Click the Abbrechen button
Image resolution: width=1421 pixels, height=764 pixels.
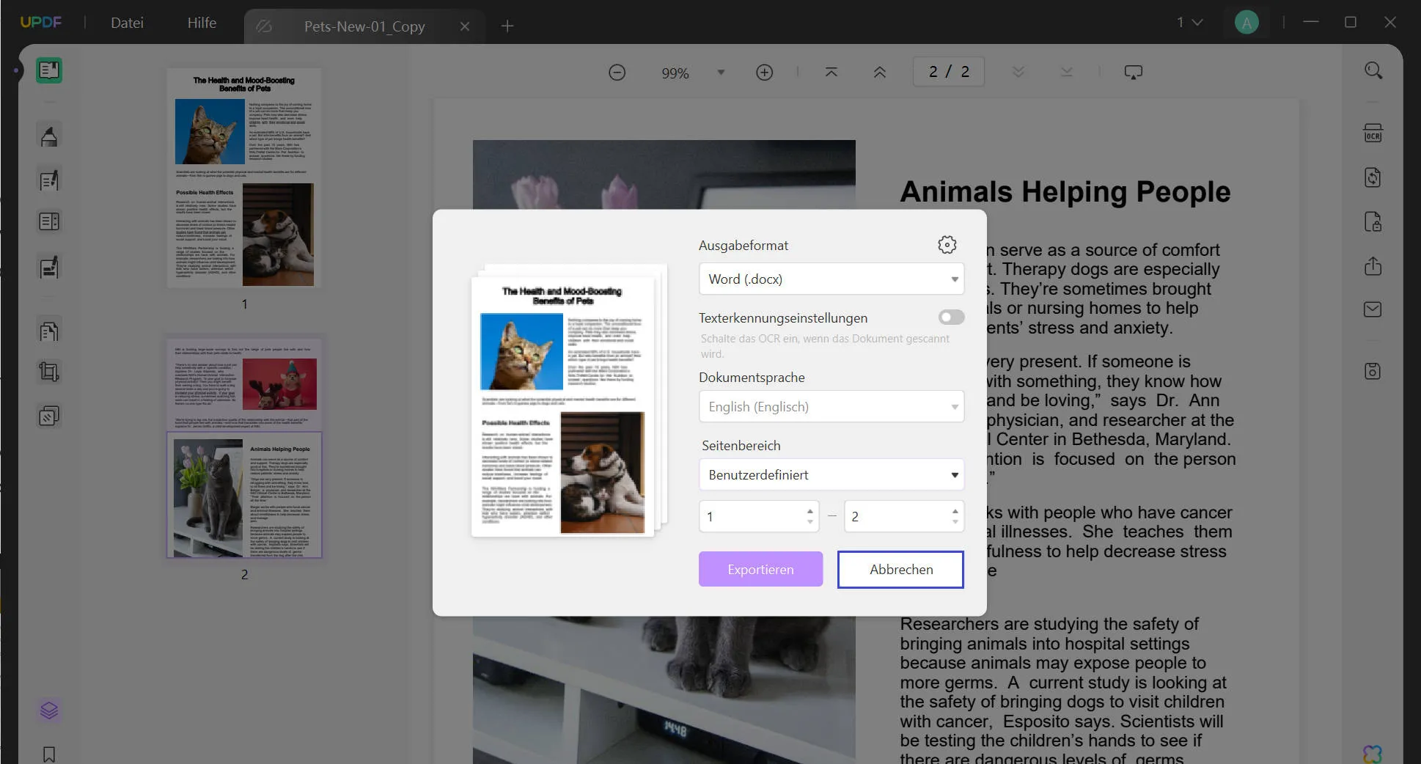pyautogui.click(x=900, y=569)
